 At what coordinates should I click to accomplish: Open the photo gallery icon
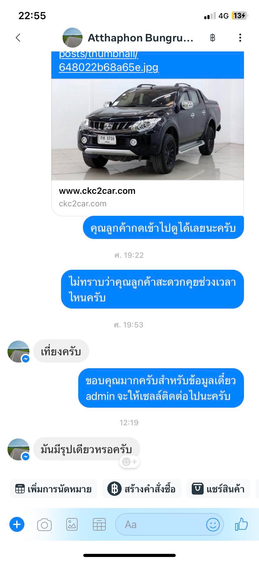tap(72, 524)
